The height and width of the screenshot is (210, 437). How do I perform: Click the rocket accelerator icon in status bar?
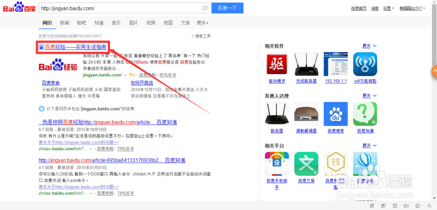[371, 206]
